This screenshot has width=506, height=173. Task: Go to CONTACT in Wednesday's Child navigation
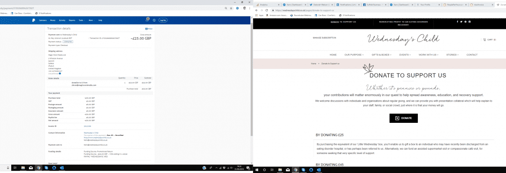[472, 55]
